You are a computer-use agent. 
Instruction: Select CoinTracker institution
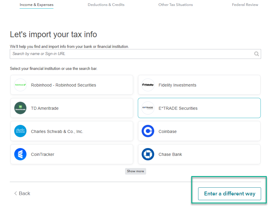72,154
